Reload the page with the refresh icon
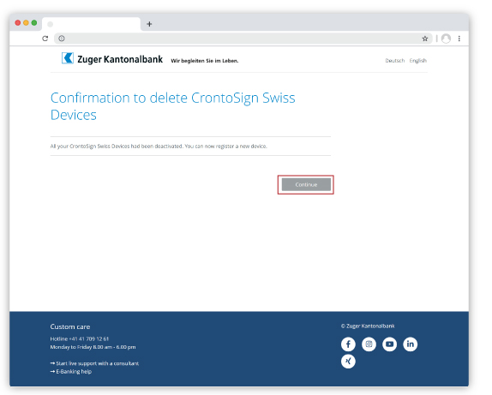This screenshot has width=492, height=395. point(45,39)
